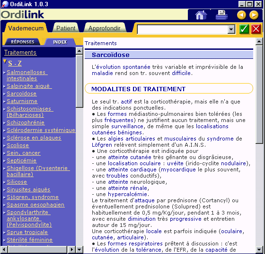265x254 pixels.
Task: Click the printer icon to print
Action: click(x=222, y=15)
